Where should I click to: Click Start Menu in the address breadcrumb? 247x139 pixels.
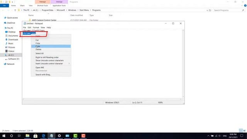[84, 10]
